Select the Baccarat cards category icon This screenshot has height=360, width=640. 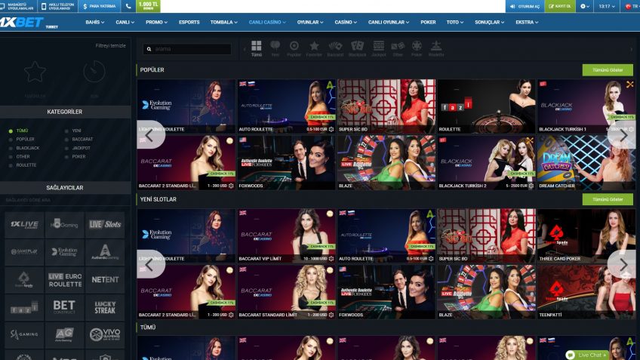335,45
